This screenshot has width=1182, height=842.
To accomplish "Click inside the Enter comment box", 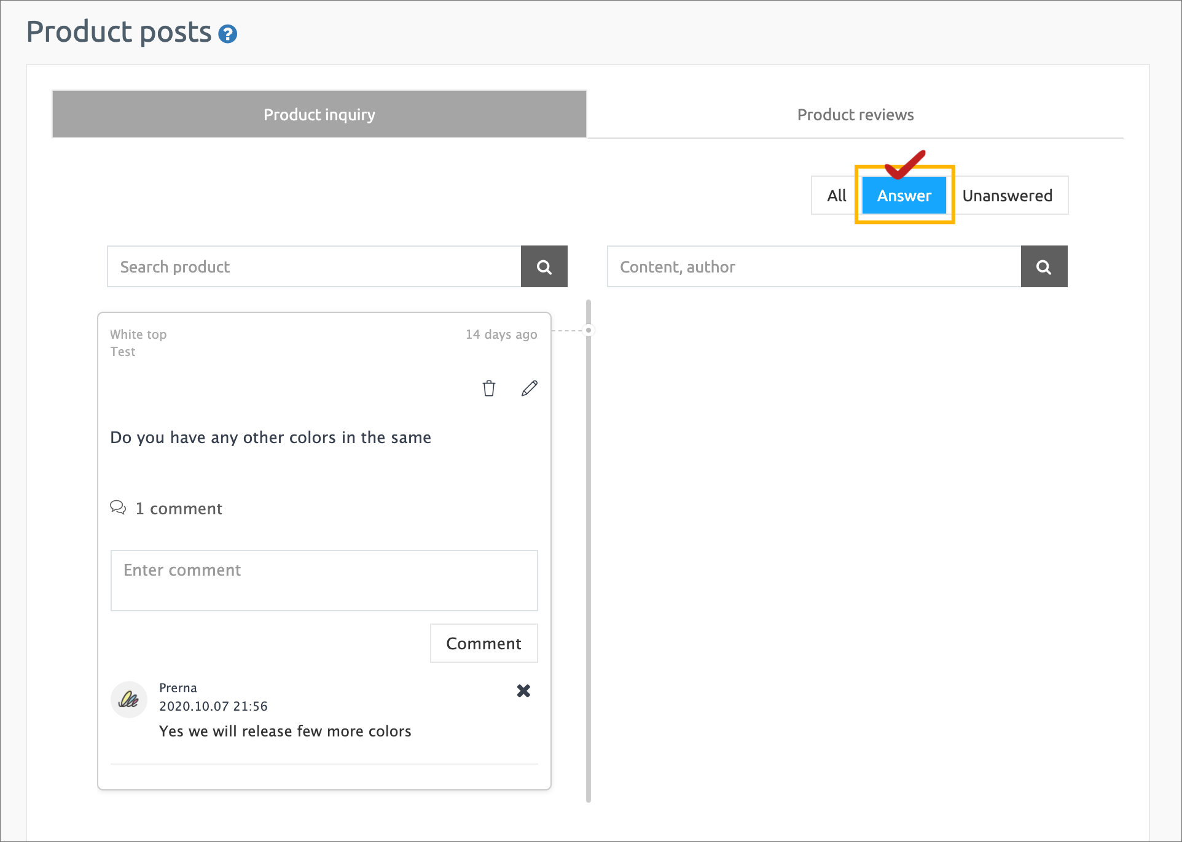I will pos(324,581).
